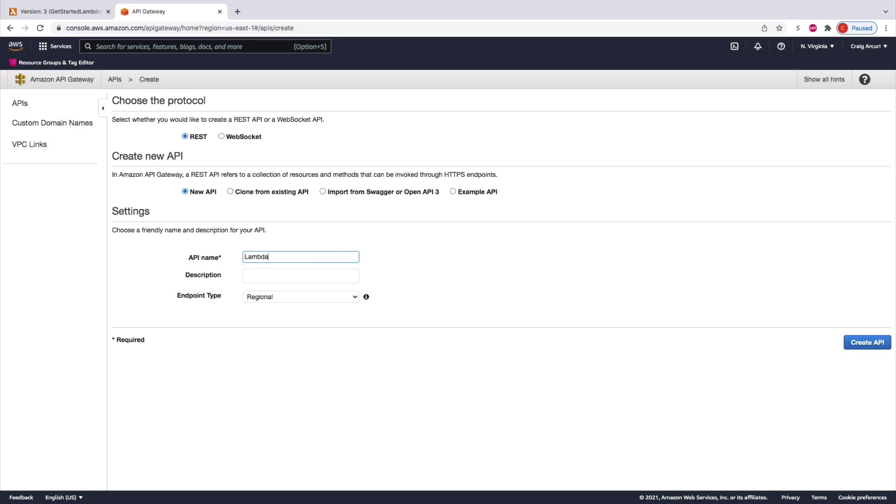
Task: Click the browser share icon
Action: coord(764,28)
